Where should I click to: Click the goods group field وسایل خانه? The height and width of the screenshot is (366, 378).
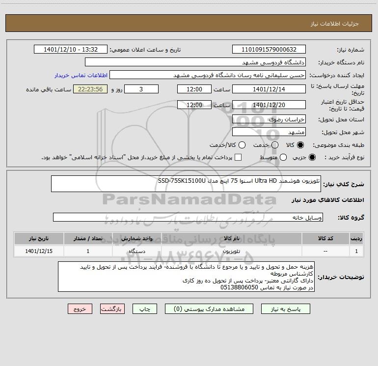coord(188,217)
